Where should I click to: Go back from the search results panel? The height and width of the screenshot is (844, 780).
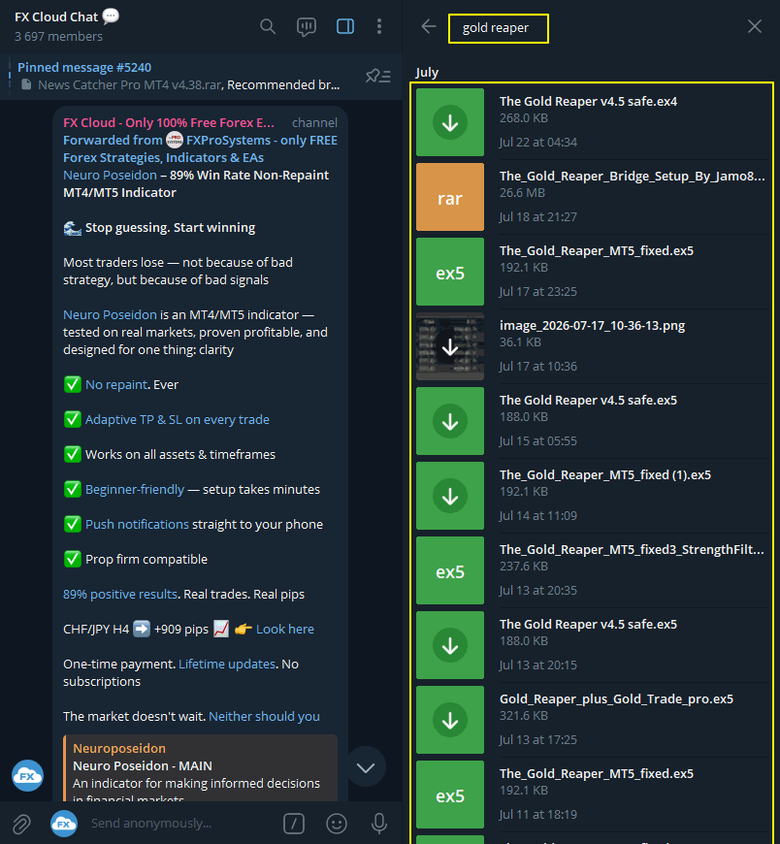tap(429, 26)
